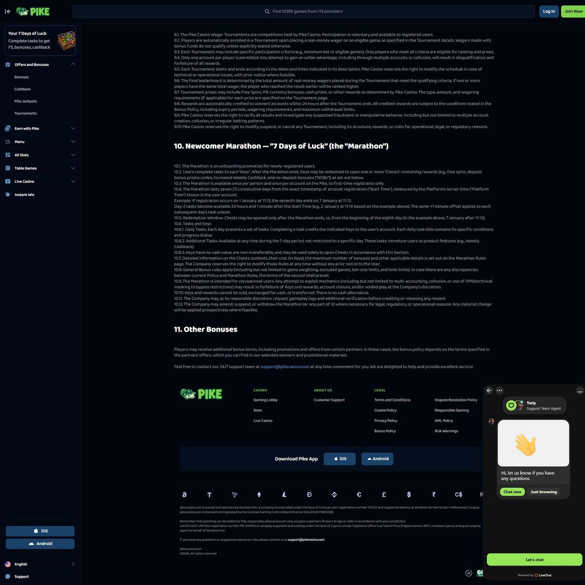Image resolution: width=585 pixels, height=585 pixels.
Task: Click the Dogecoin currency icon
Action: [x=309, y=494]
